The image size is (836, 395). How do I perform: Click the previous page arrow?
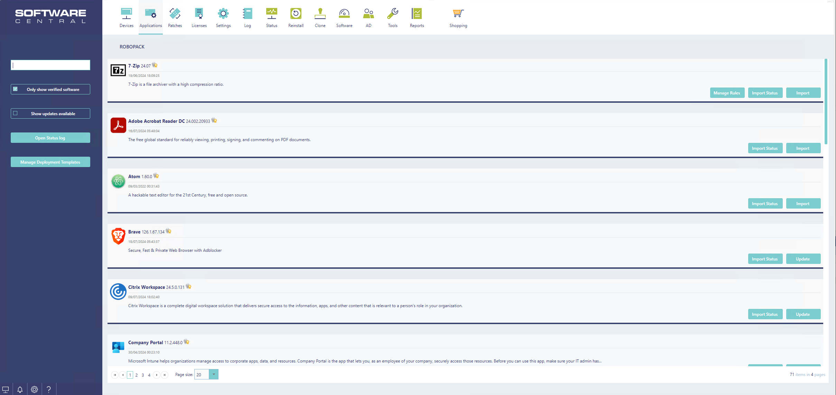(123, 375)
